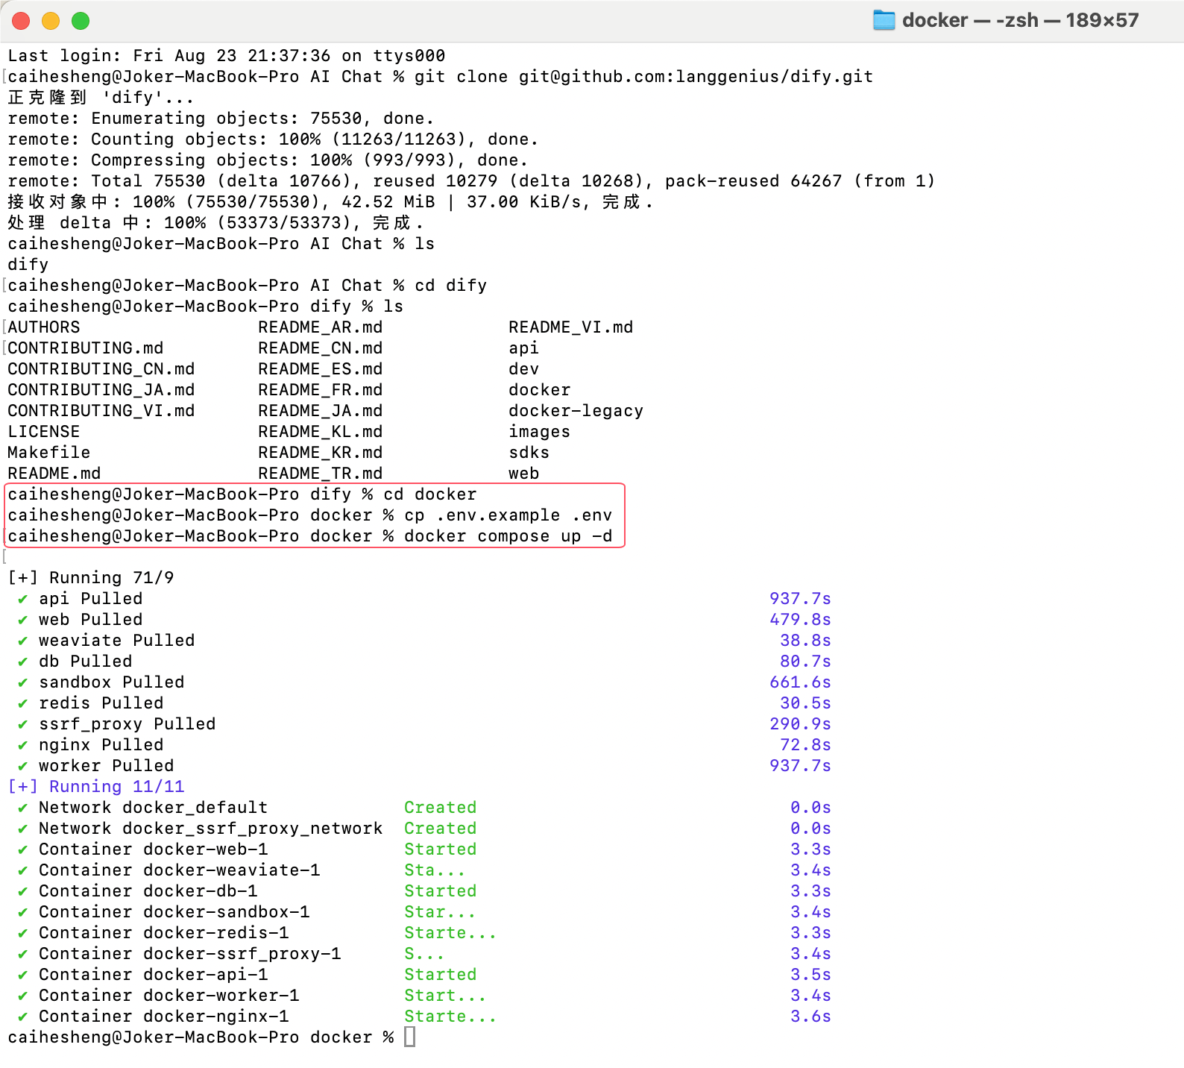Click the checkmark beside worker Pulled
Screen dimensions: 1184x1068
click(x=23, y=766)
